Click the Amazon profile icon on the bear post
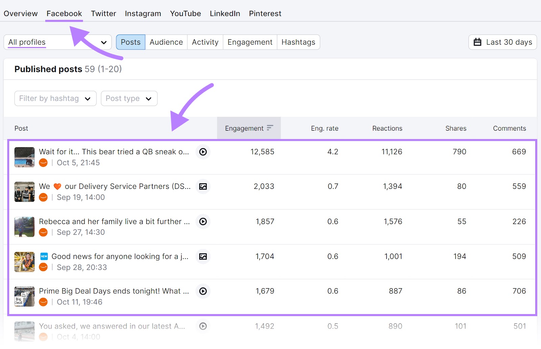This screenshot has height=349, width=541. [x=43, y=162]
